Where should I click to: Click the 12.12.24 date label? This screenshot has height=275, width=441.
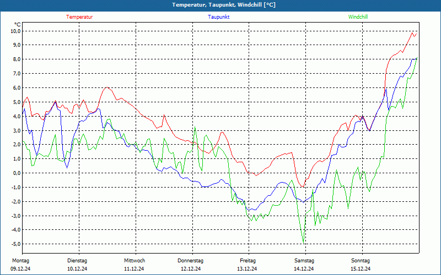(191, 269)
